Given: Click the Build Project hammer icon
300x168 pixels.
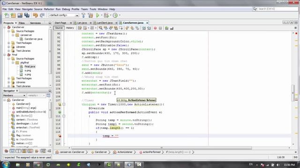Looking at the screenshot, I should click(x=83, y=15).
